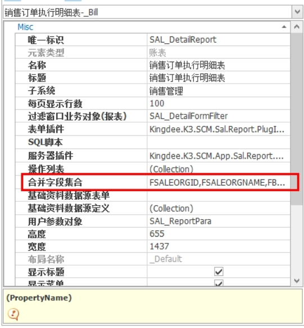The width and height of the screenshot is (304, 328).
Task: Toggle the 显示菜单 checkbox
Action: pos(219,283)
